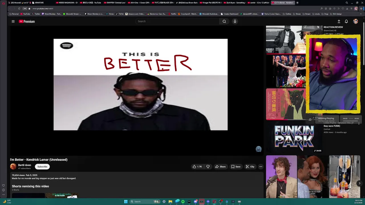This screenshot has width=365, height=205.
Task: Open the stocks bookmarks folder
Action: coord(316,14)
